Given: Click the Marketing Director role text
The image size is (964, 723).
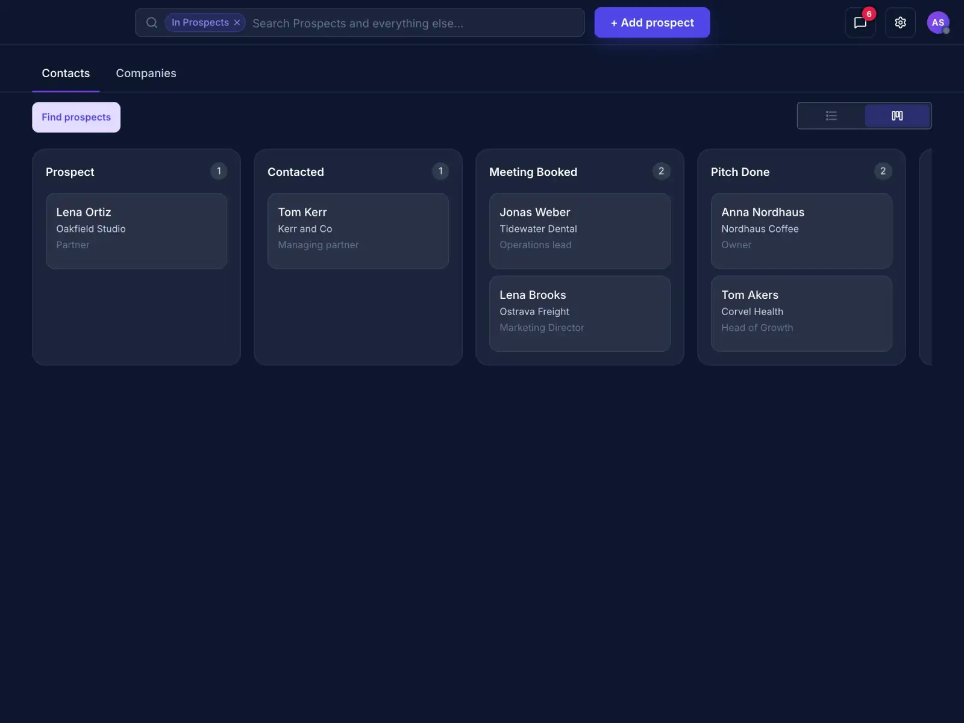Looking at the screenshot, I should click(x=542, y=328).
